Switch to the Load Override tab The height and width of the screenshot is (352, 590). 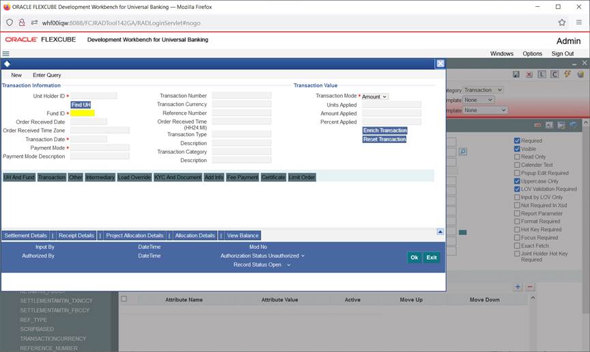tap(135, 177)
